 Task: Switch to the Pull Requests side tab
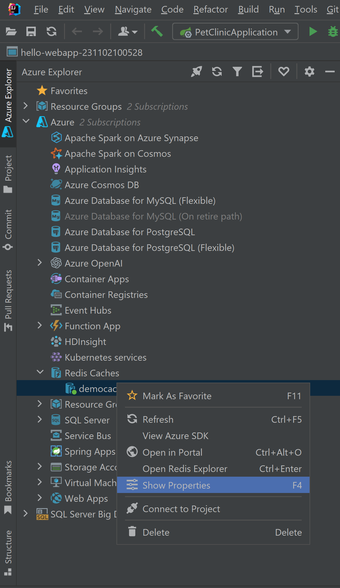tap(8, 301)
